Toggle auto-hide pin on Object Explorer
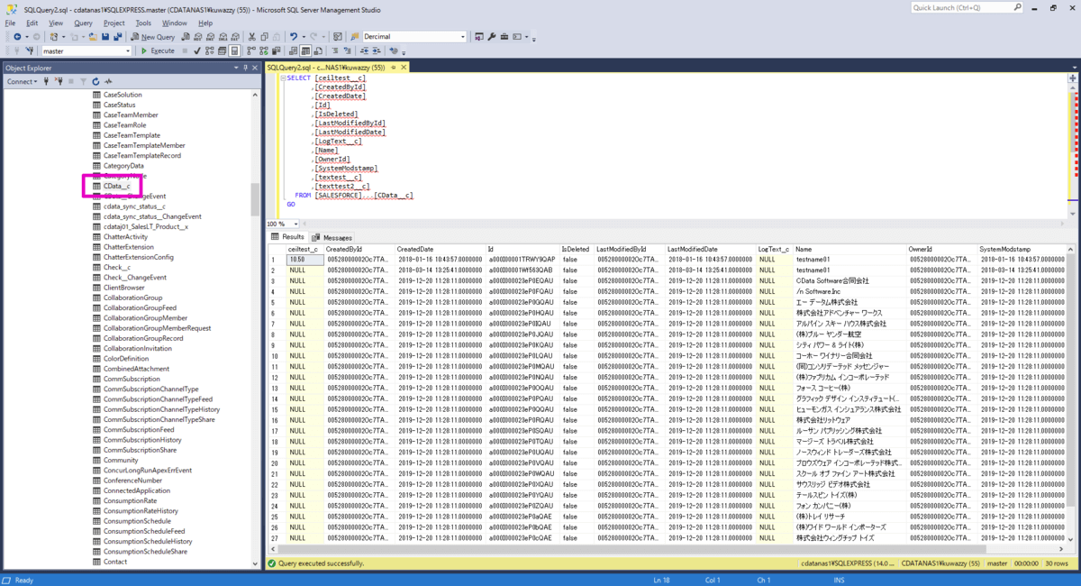Image resolution: width=1081 pixels, height=586 pixels. coord(245,68)
